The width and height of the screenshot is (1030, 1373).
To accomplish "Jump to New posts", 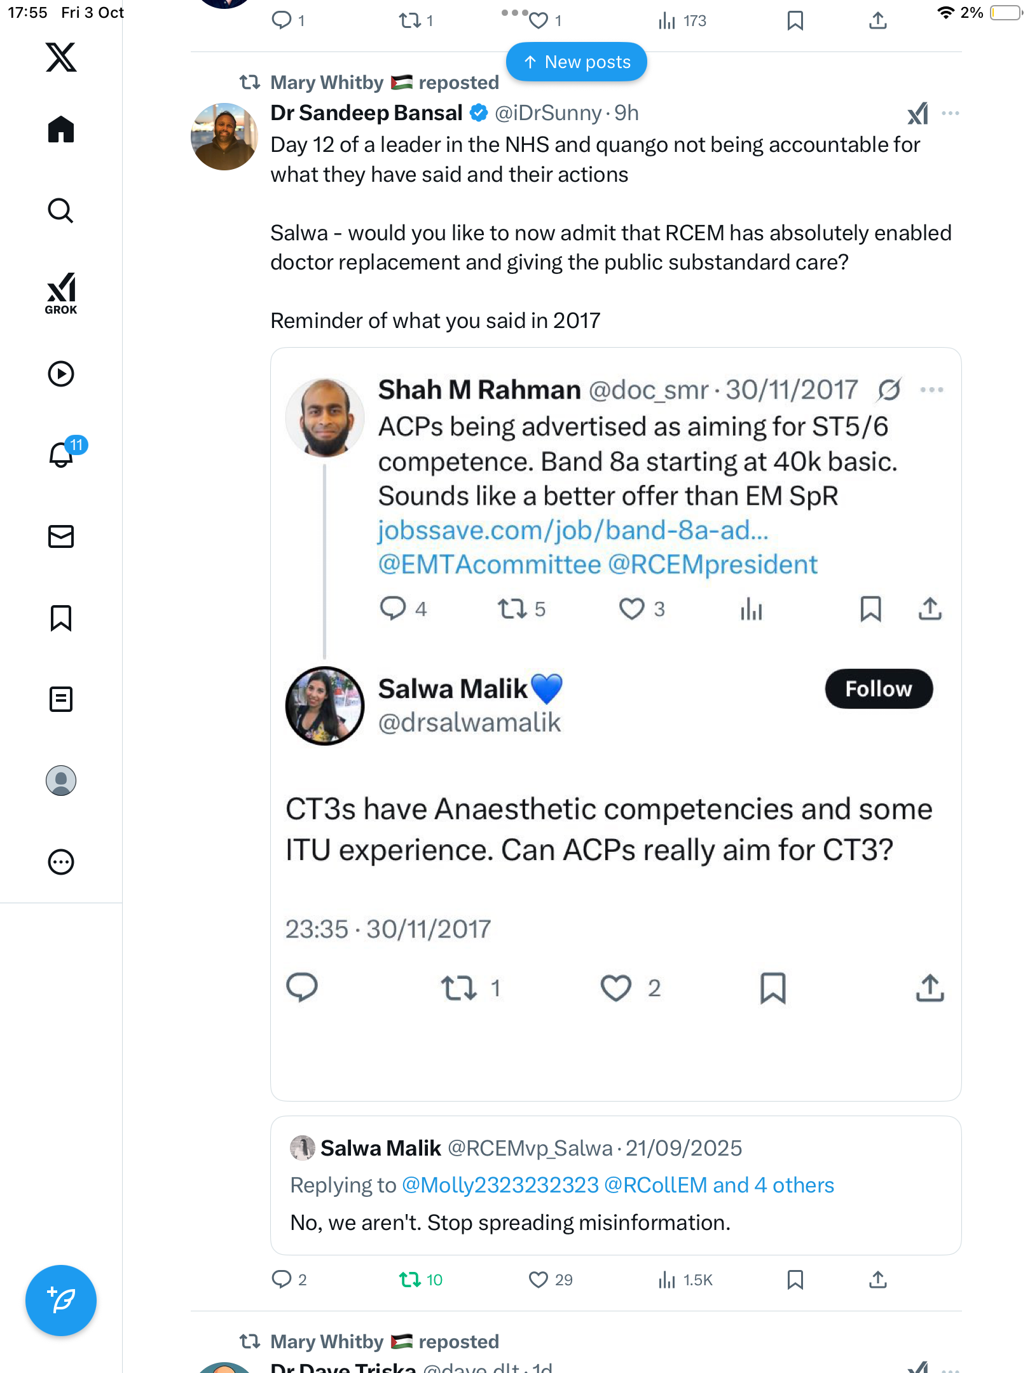I will [577, 62].
